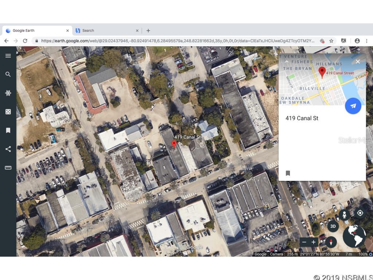Viewport: 373px width, 280px height.
Task: Open the Projects bookmark panel
Action: pyautogui.click(x=8, y=130)
